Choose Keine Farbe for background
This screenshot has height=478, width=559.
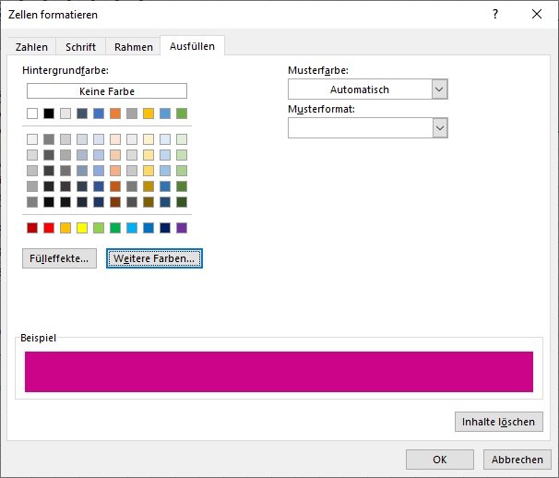(x=107, y=91)
